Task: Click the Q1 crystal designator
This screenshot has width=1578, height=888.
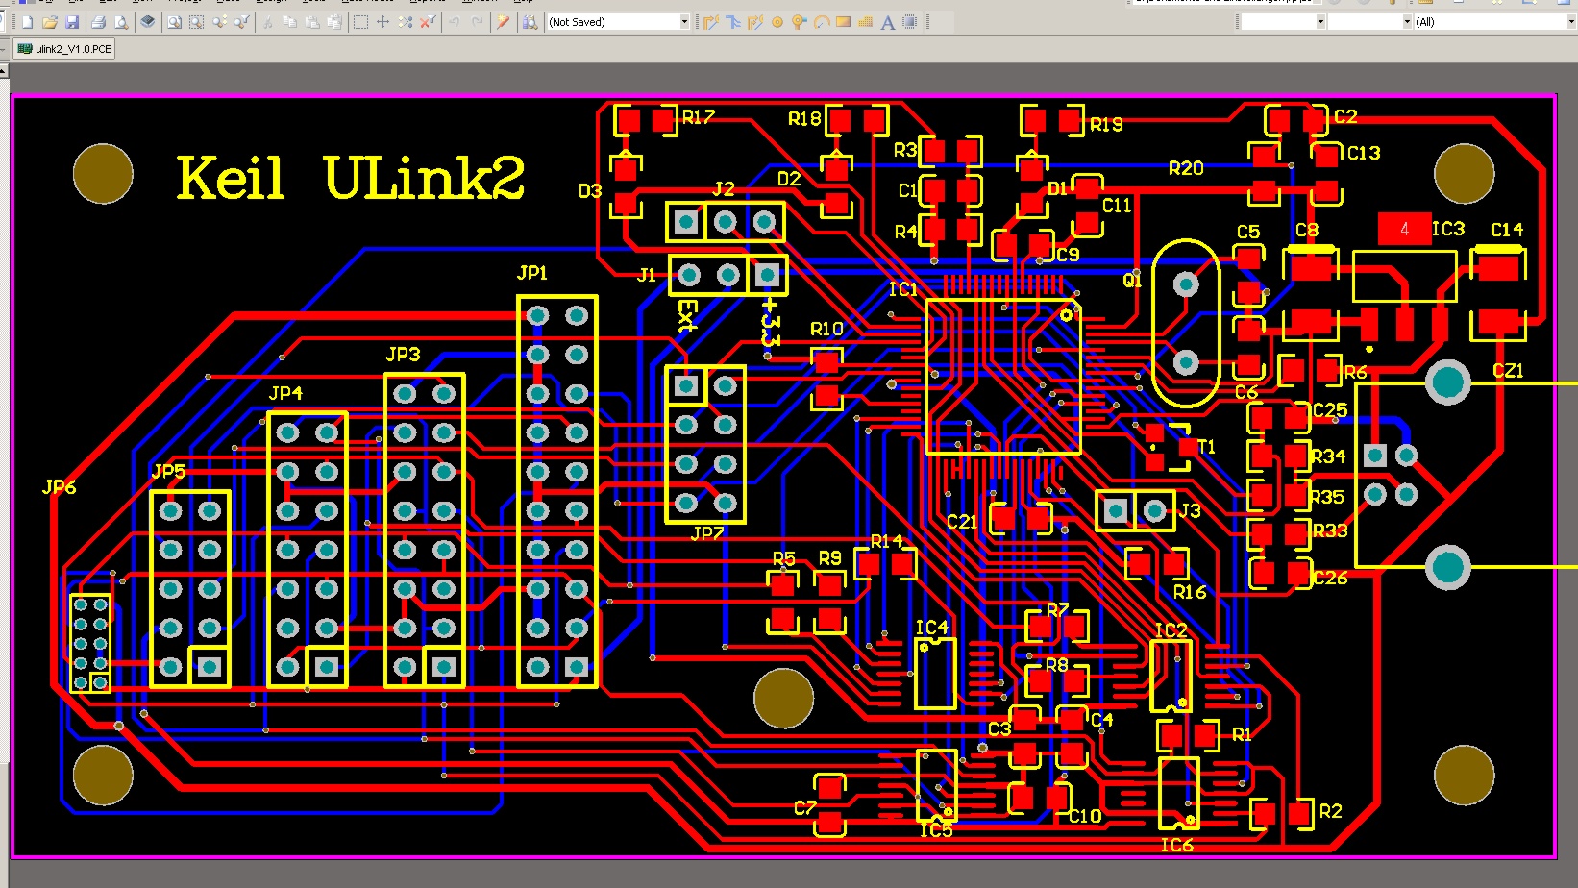Action: [x=1132, y=281]
